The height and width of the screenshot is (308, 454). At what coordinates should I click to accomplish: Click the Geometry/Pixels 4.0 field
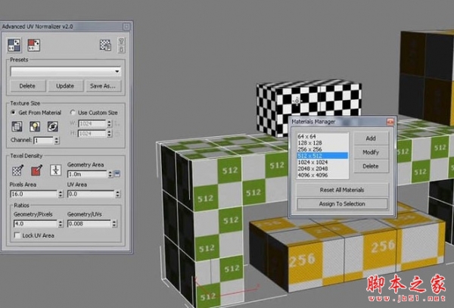36,223
